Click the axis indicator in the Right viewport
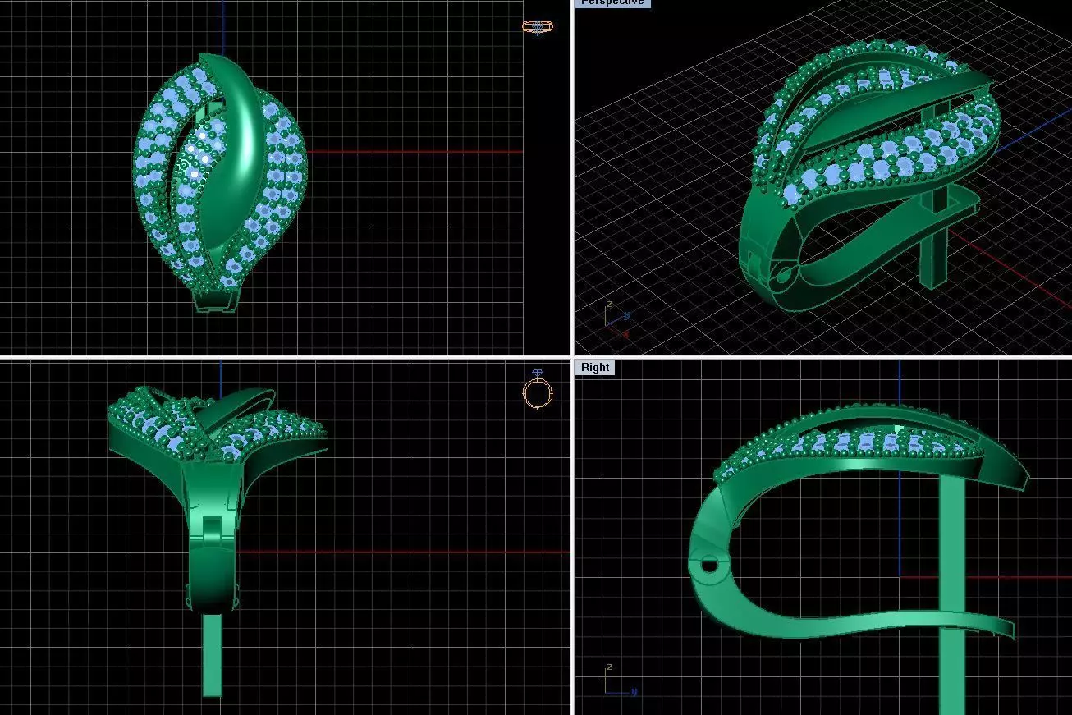The image size is (1072, 715). click(620, 679)
